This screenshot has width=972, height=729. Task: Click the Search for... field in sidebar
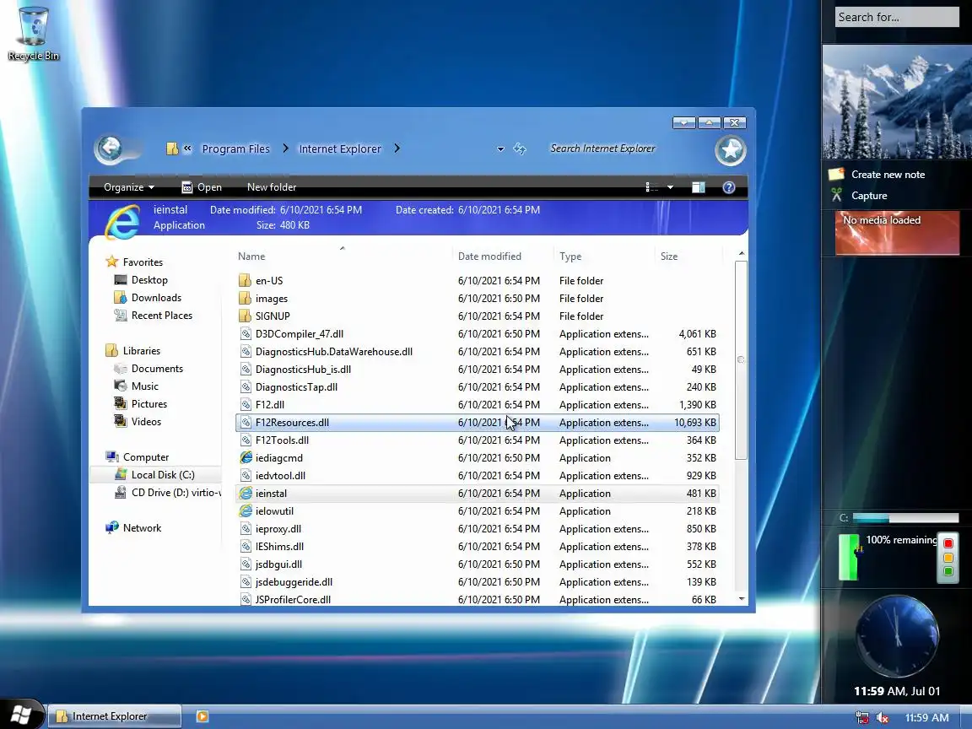click(x=896, y=17)
